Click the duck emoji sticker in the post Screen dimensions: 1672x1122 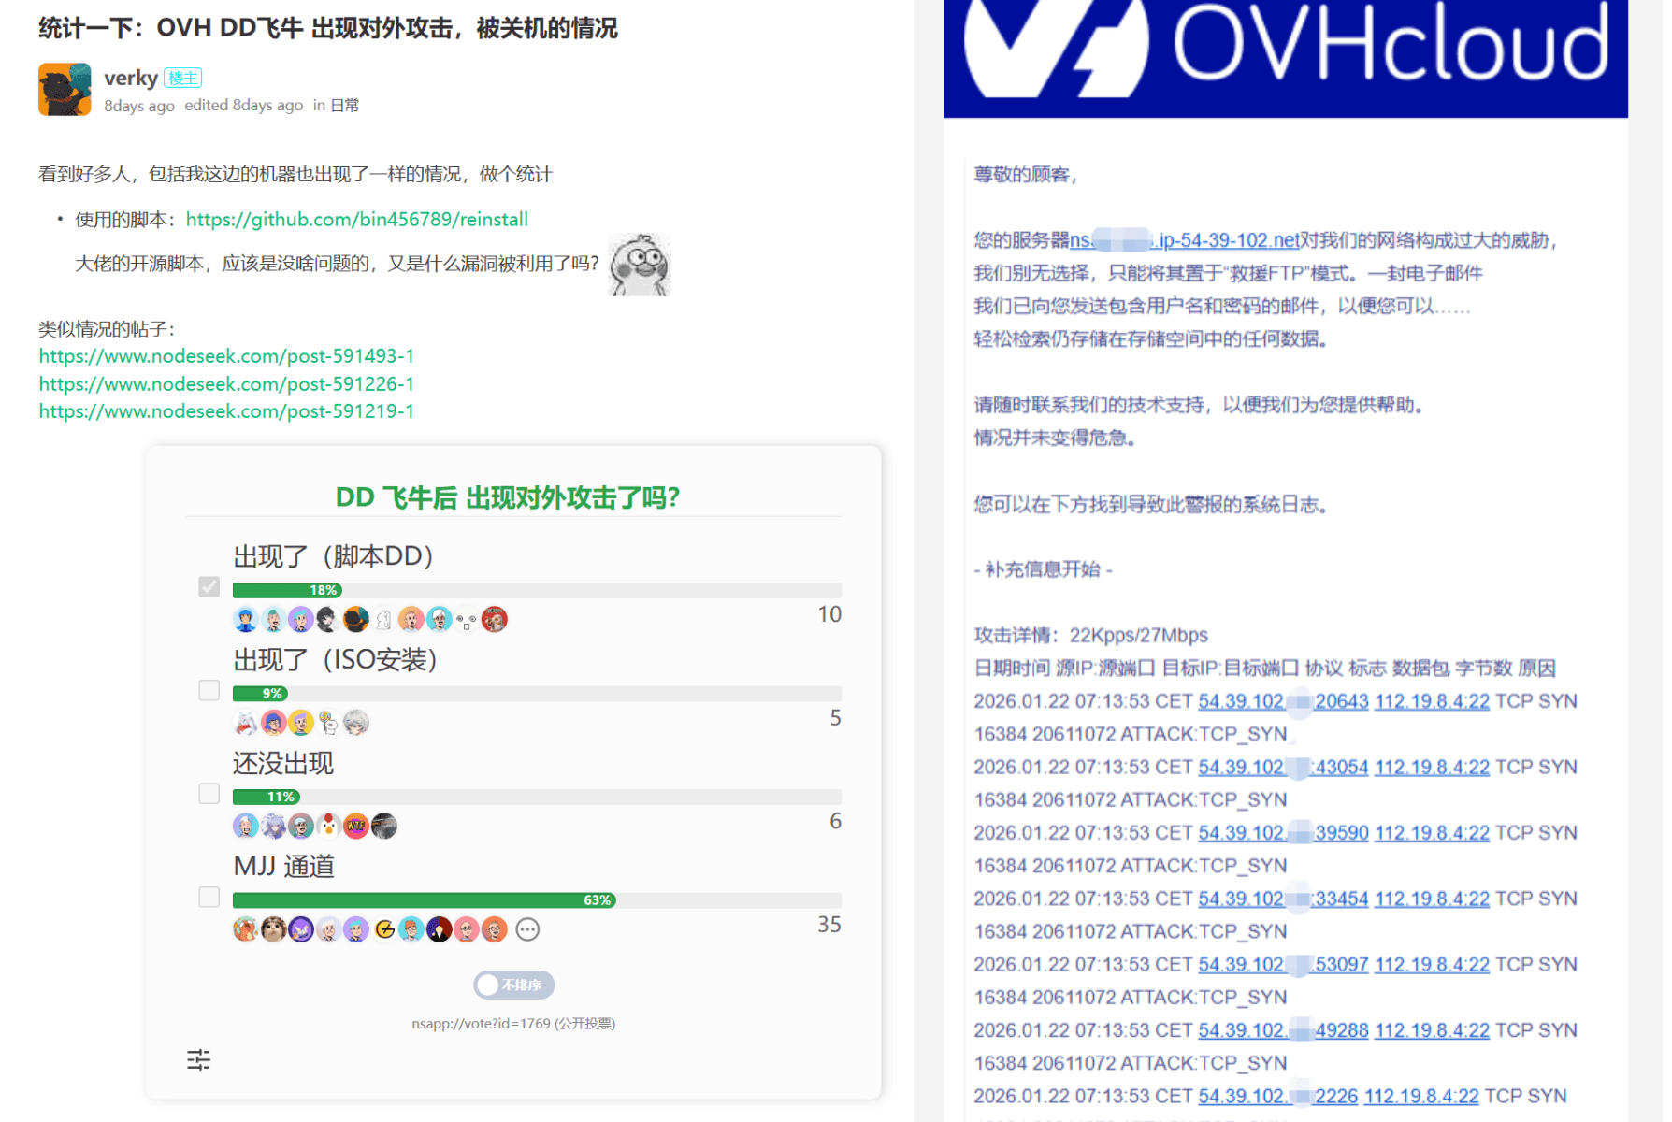coord(640,265)
